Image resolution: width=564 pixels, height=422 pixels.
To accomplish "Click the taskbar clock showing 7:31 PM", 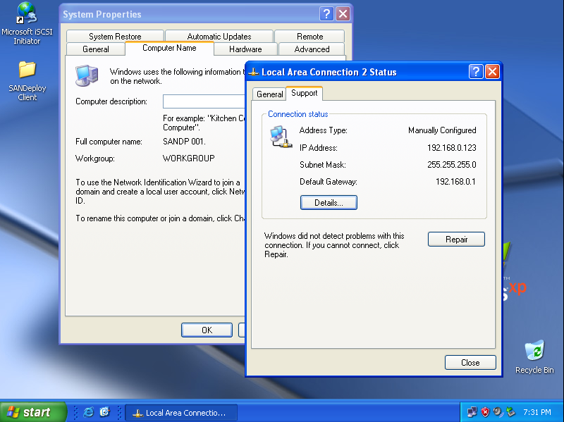I will pos(537,412).
